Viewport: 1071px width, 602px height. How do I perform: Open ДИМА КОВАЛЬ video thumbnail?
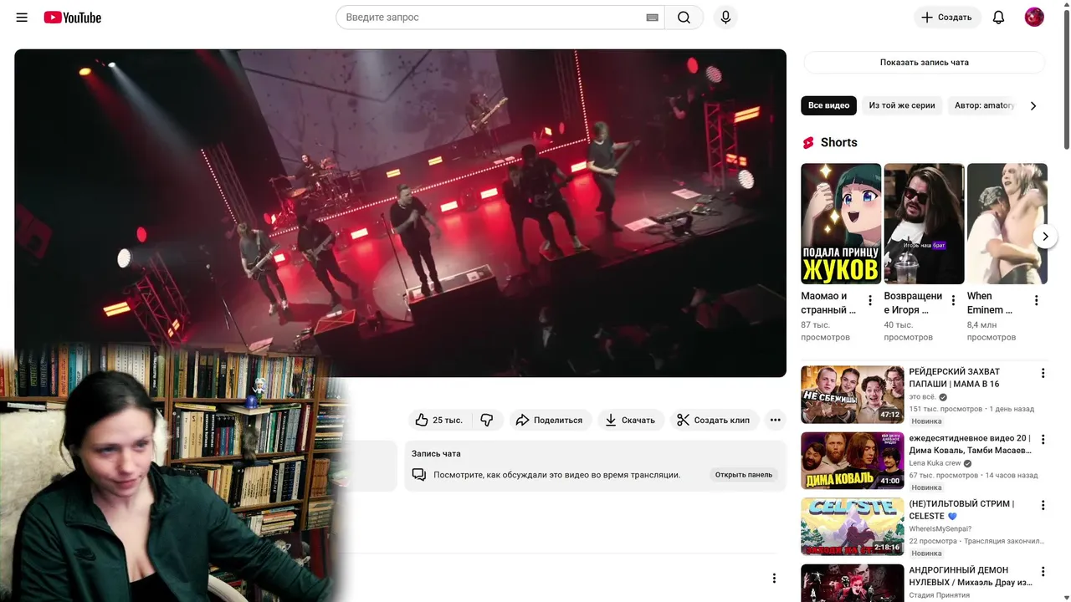click(x=853, y=461)
